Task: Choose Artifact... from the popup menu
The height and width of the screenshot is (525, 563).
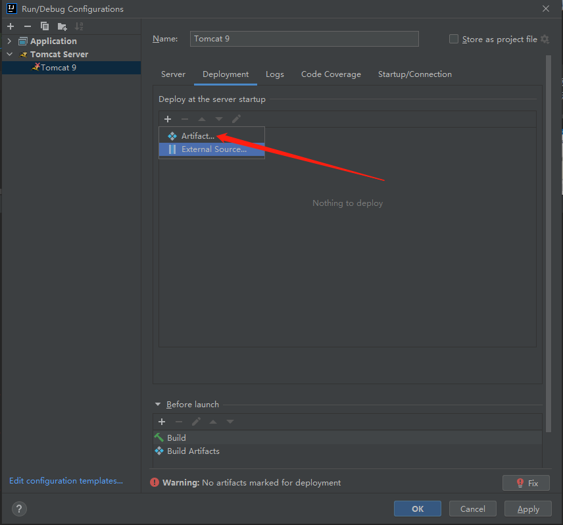Action: (212, 136)
